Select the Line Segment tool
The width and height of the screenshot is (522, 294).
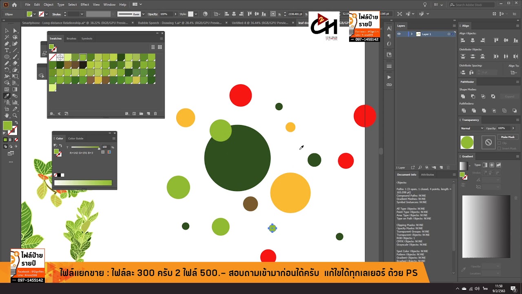[15, 50]
